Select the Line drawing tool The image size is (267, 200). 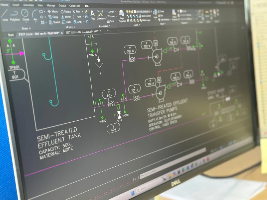(5, 15)
